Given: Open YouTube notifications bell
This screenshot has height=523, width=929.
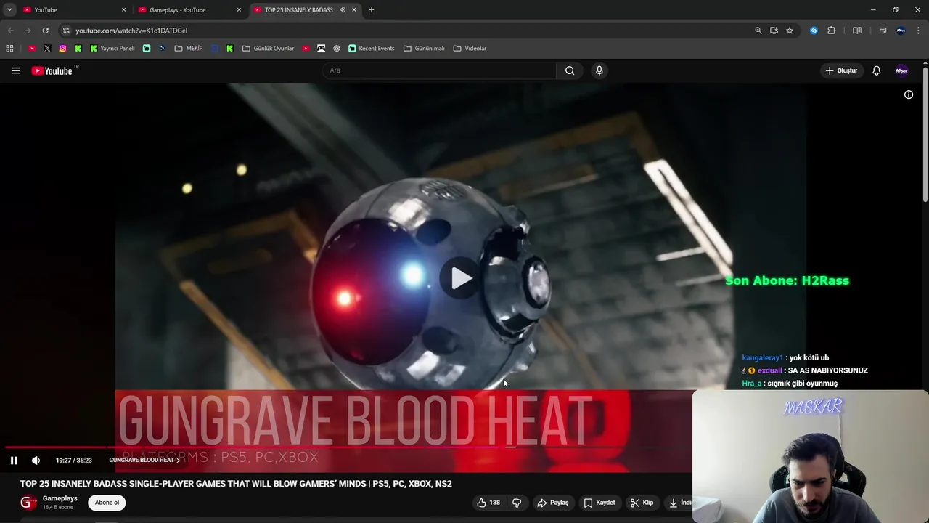Looking at the screenshot, I should tap(877, 70).
